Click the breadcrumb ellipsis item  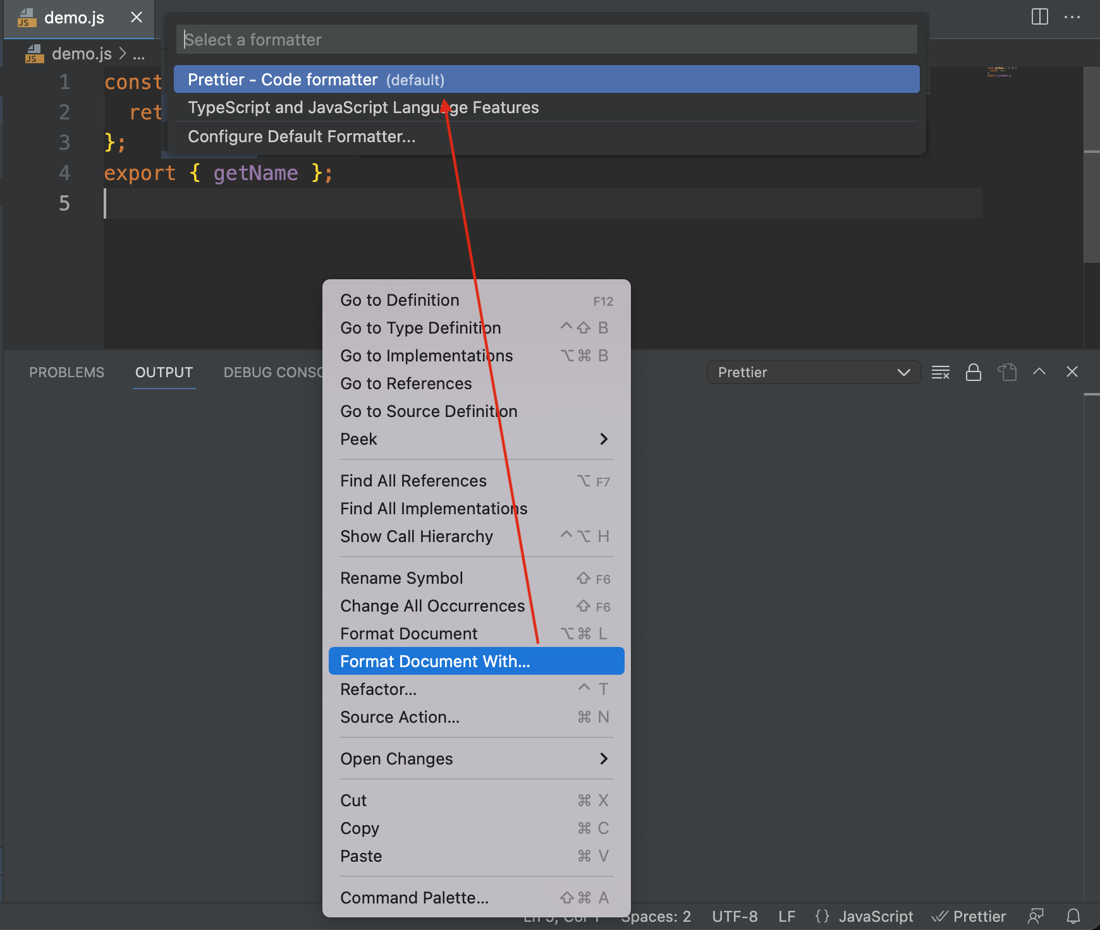pyautogui.click(x=138, y=54)
